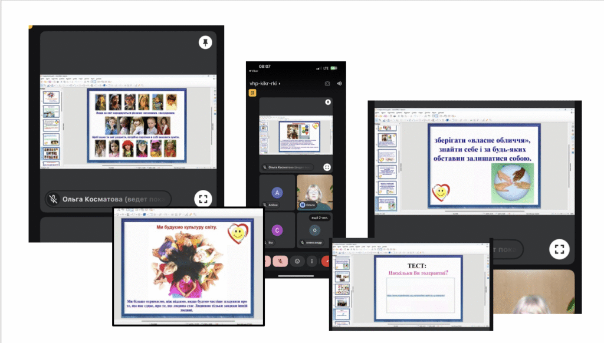604x343 pixels.
Task: Tap the yellow badge under meeting code
Action: [252, 93]
